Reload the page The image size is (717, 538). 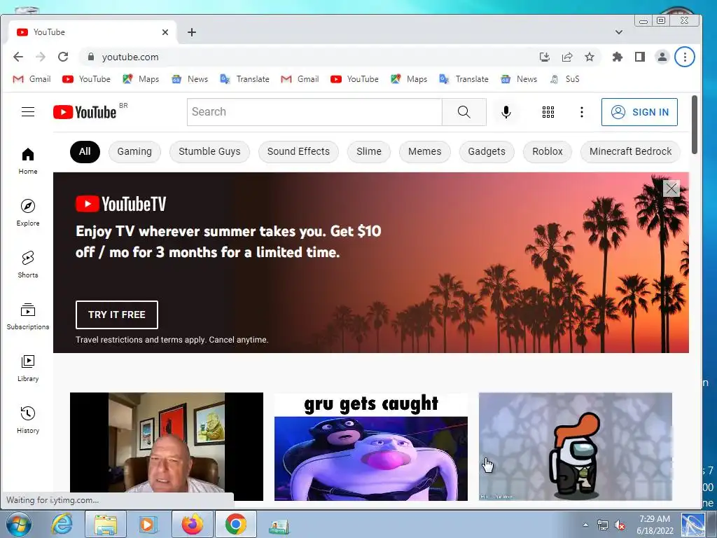tap(63, 57)
